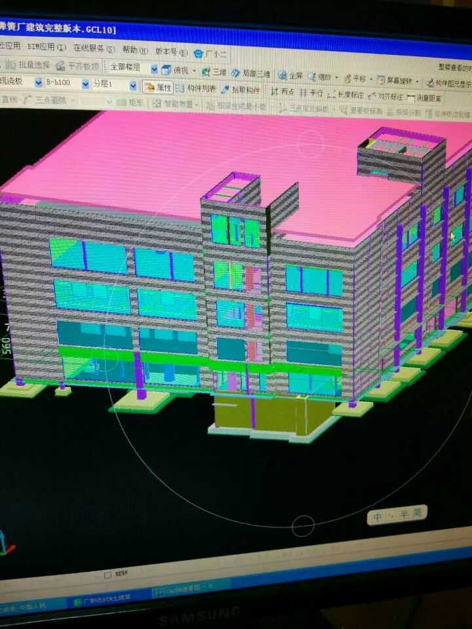The image size is (472, 629).
Task: Click the 查看板标高 slab elevation tool
Action: (361, 110)
